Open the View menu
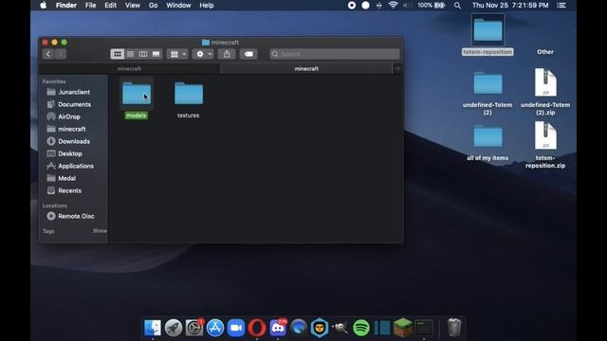This screenshot has height=341, width=607. pos(133,6)
